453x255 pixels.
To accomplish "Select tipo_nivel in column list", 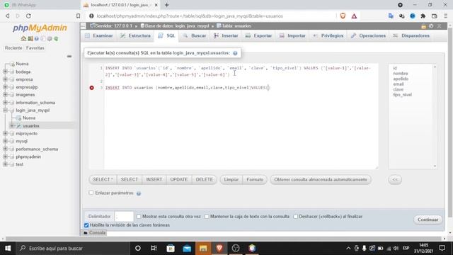I will tap(403, 94).
